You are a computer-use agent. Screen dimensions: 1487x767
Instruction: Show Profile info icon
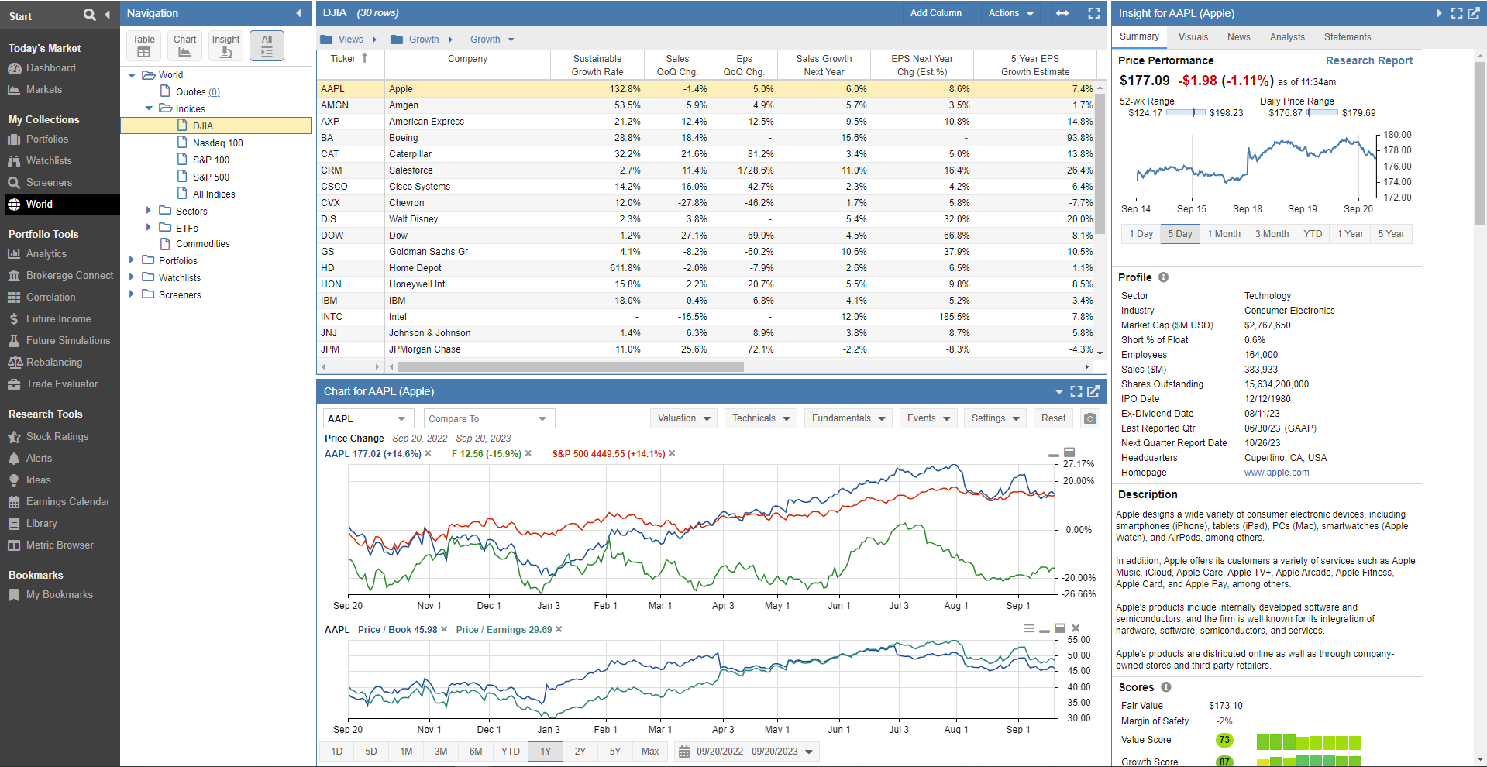pyautogui.click(x=1163, y=277)
